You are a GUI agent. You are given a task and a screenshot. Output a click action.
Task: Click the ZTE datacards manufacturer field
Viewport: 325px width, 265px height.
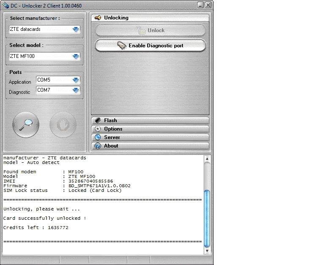click(x=44, y=29)
